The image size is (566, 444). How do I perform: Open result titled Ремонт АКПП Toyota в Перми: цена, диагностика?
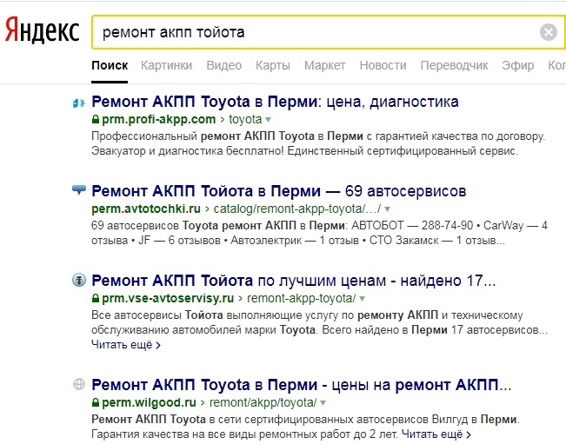[275, 102]
